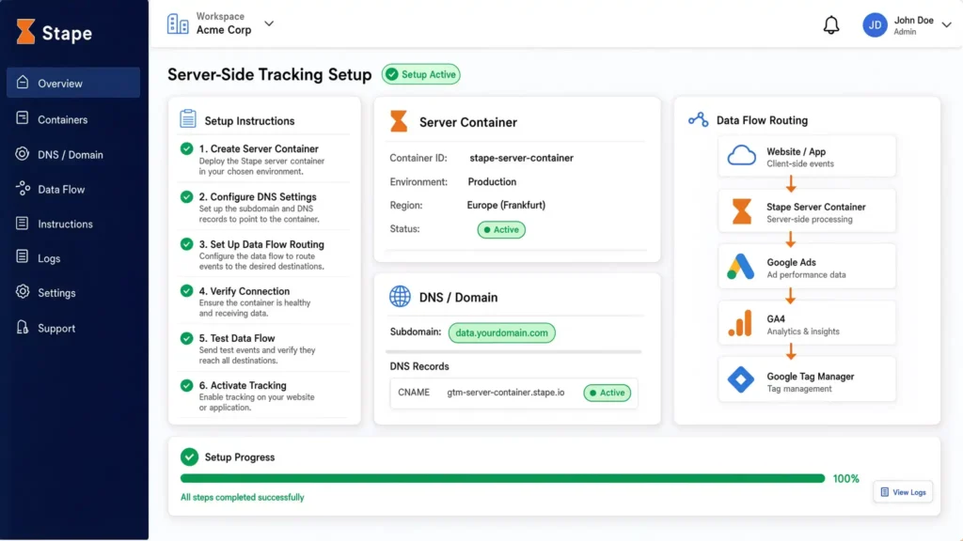Click the Logs sidebar icon
Image resolution: width=963 pixels, height=541 pixels.
click(23, 256)
